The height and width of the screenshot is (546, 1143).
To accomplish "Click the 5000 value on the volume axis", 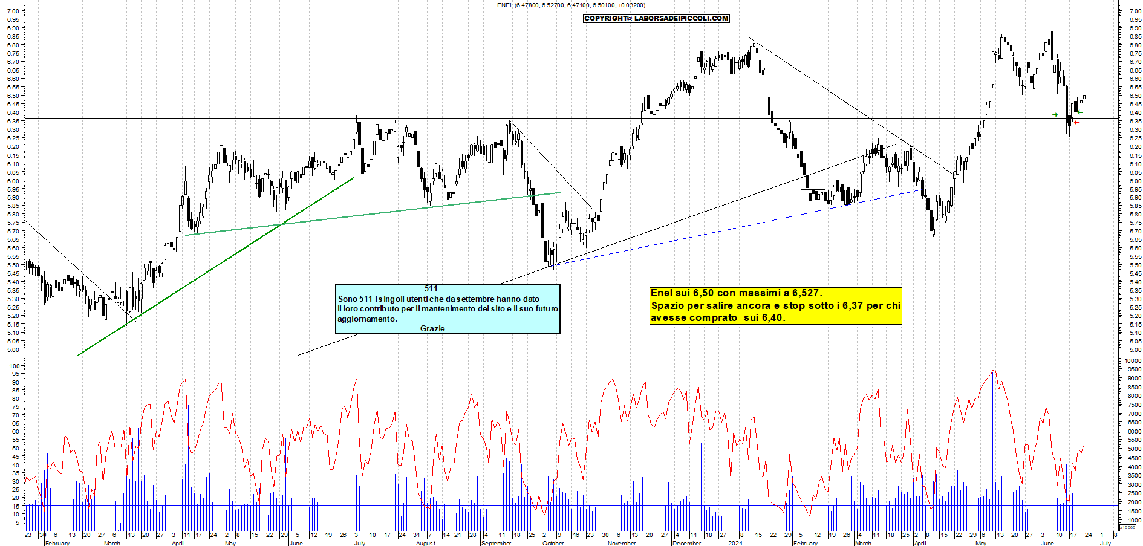I will click(1135, 449).
